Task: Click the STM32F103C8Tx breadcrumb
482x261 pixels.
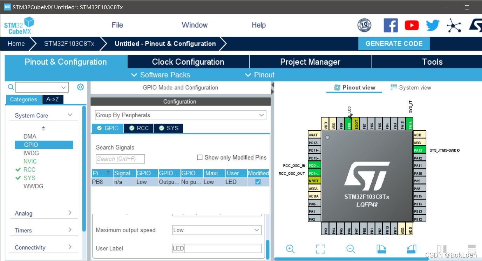Action: 69,44
